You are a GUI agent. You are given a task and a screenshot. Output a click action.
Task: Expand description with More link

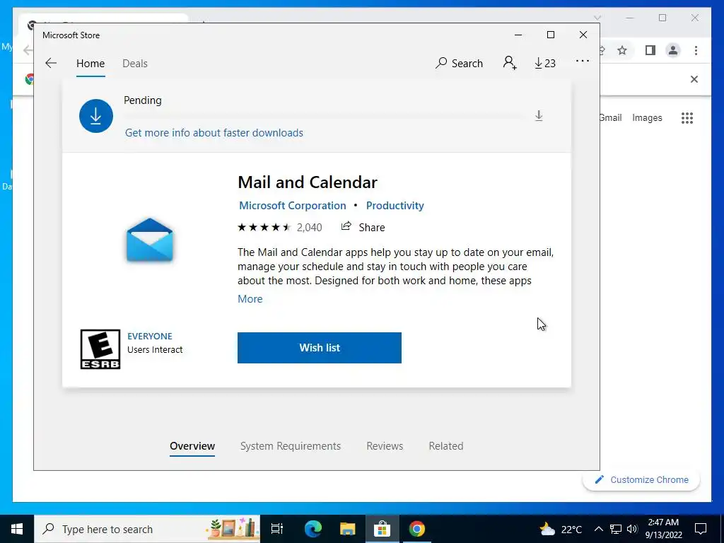tap(250, 299)
